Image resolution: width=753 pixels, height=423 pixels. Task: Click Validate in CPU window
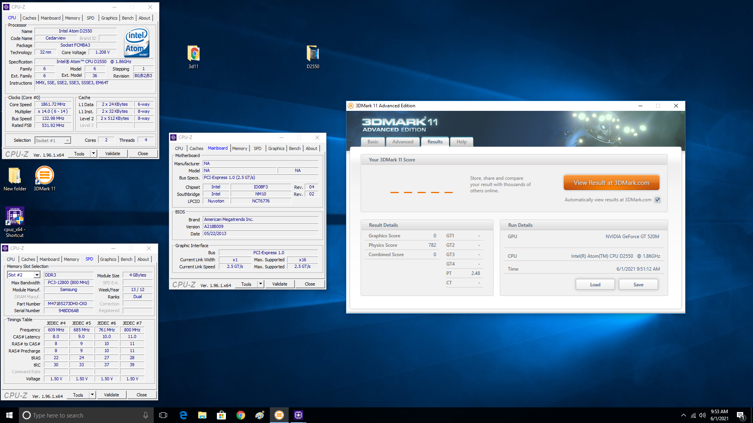tap(113, 154)
